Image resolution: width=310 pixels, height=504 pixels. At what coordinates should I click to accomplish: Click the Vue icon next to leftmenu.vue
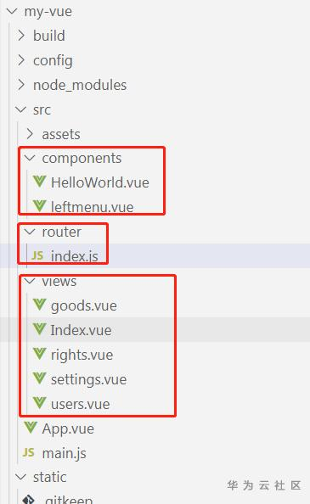[x=40, y=206]
